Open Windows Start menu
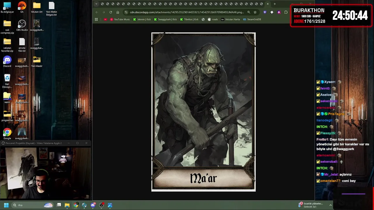 [6, 205]
